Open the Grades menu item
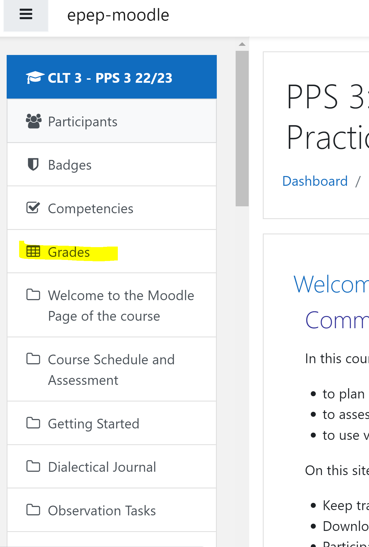The width and height of the screenshot is (369, 547). point(69,252)
